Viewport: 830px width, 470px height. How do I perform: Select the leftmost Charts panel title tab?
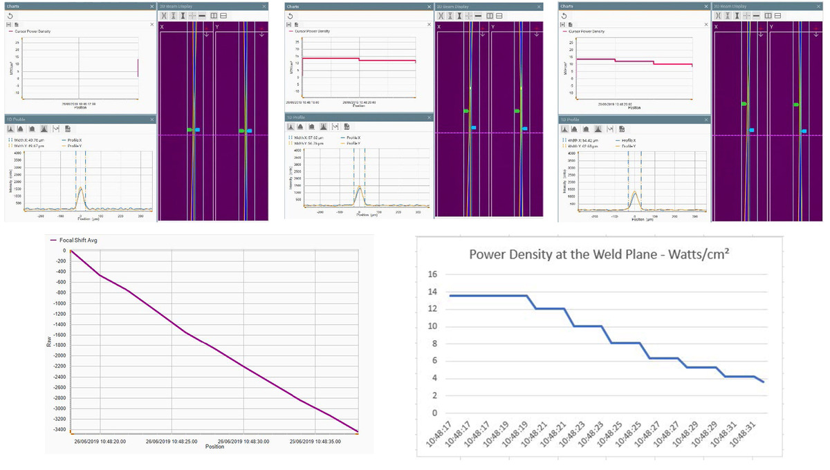coord(12,6)
